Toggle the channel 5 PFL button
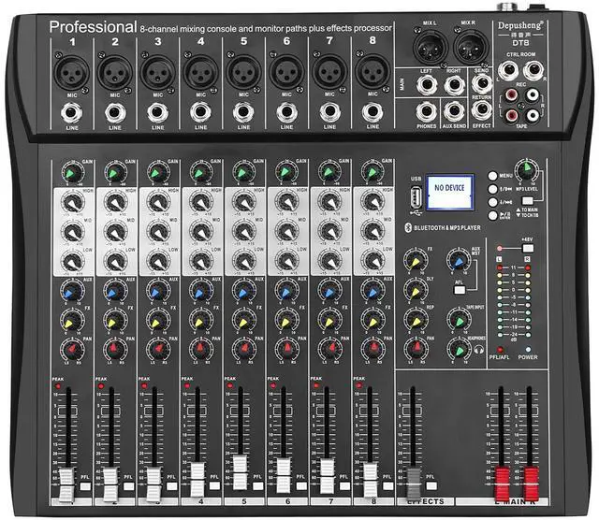Image resolution: width=599 pixels, height=520 pixels. click(x=258, y=485)
